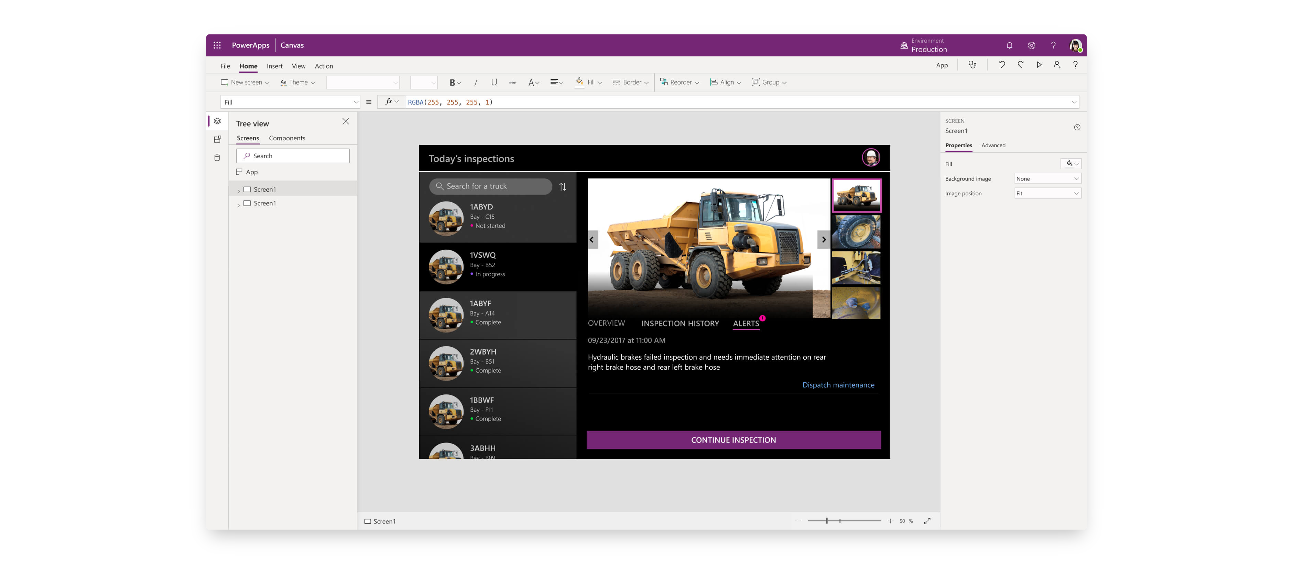Open the Insert components sidebar icon
Screen dimensions: 1293x564
click(217, 140)
